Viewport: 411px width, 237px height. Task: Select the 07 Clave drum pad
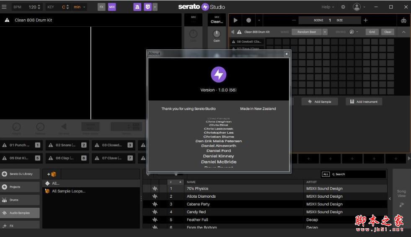click(x=114, y=158)
